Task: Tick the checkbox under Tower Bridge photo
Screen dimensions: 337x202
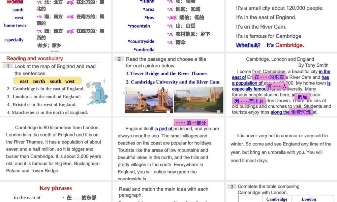Action: (x=168, y=112)
